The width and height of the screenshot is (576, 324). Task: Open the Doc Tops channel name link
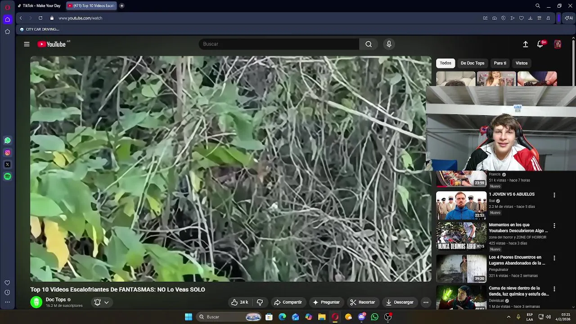[x=56, y=300]
